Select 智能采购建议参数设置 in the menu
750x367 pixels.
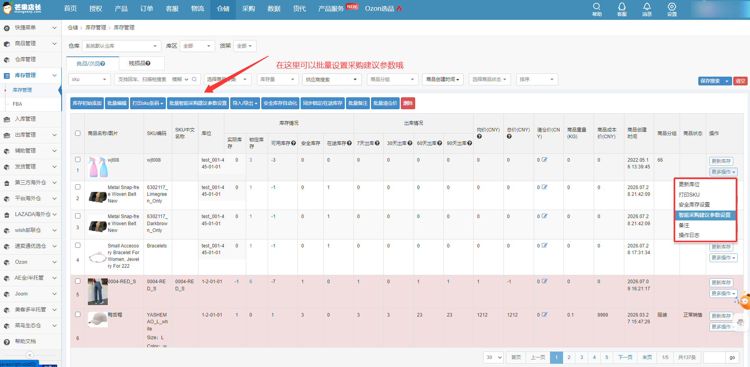(x=705, y=215)
